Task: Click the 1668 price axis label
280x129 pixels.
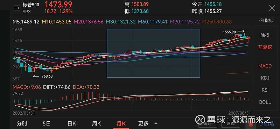Action: click(17, 30)
